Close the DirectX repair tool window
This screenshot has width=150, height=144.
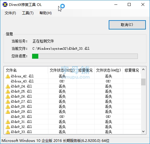click(143, 4)
